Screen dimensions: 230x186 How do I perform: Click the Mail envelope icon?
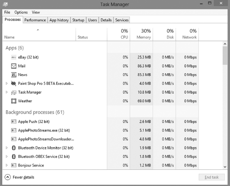[14, 66]
